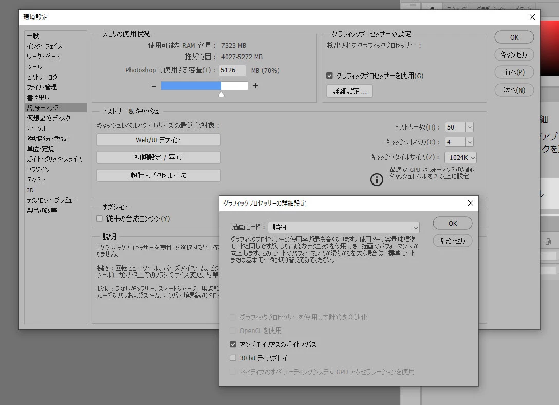Screen dimensions: 559x405
Task: Click OK in the GPU advanced settings dialog
Action: [453, 224]
